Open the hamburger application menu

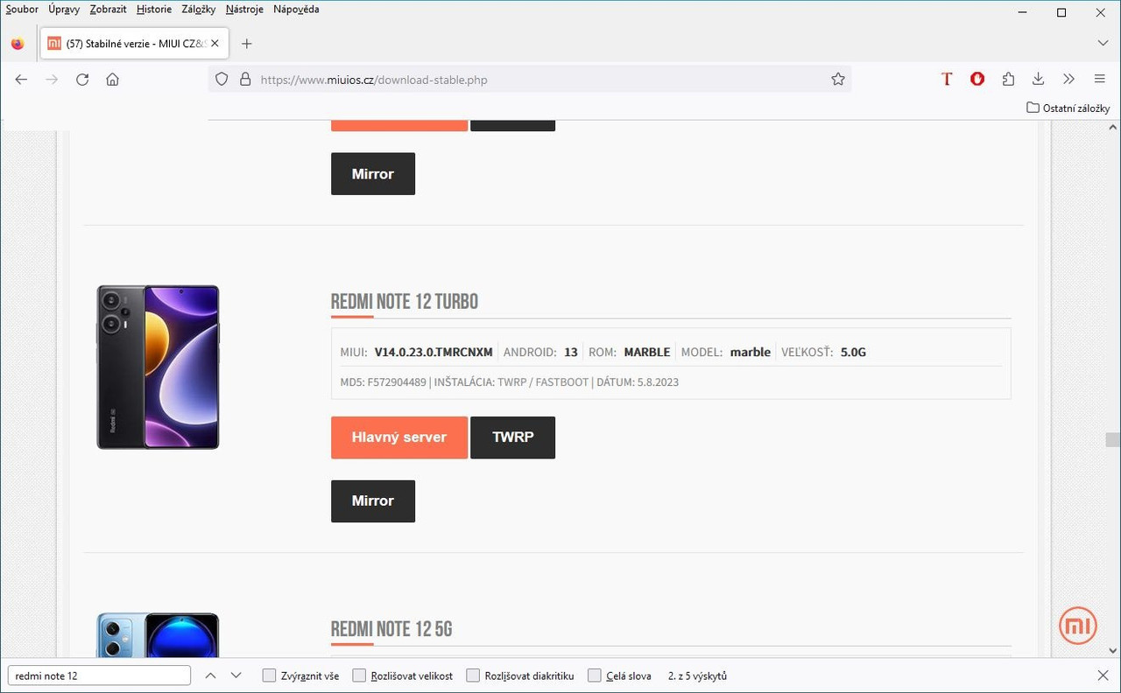1099,80
